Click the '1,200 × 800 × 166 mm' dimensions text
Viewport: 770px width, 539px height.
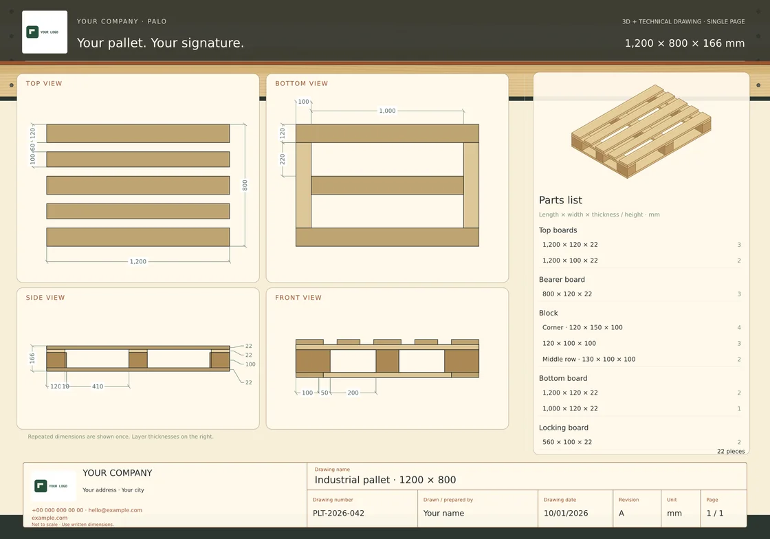pyautogui.click(x=685, y=43)
